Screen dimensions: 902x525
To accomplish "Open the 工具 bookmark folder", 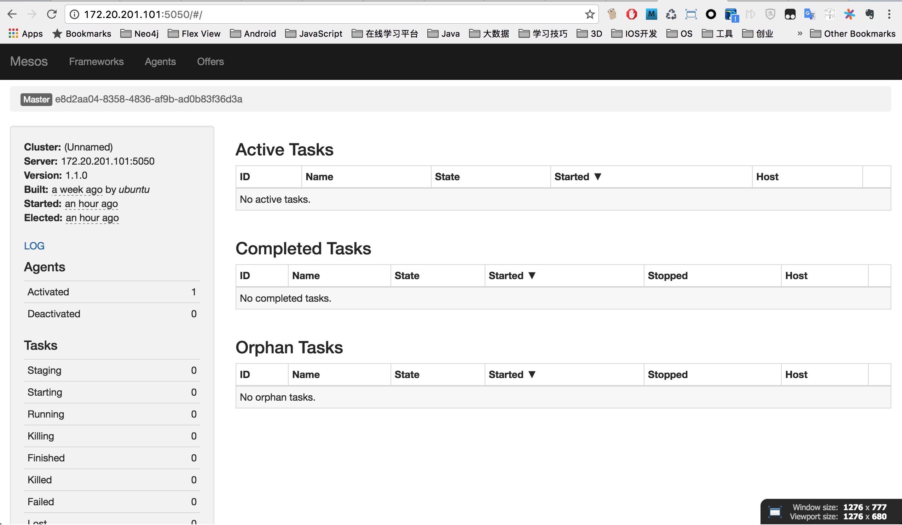I will (x=717, y=34).
